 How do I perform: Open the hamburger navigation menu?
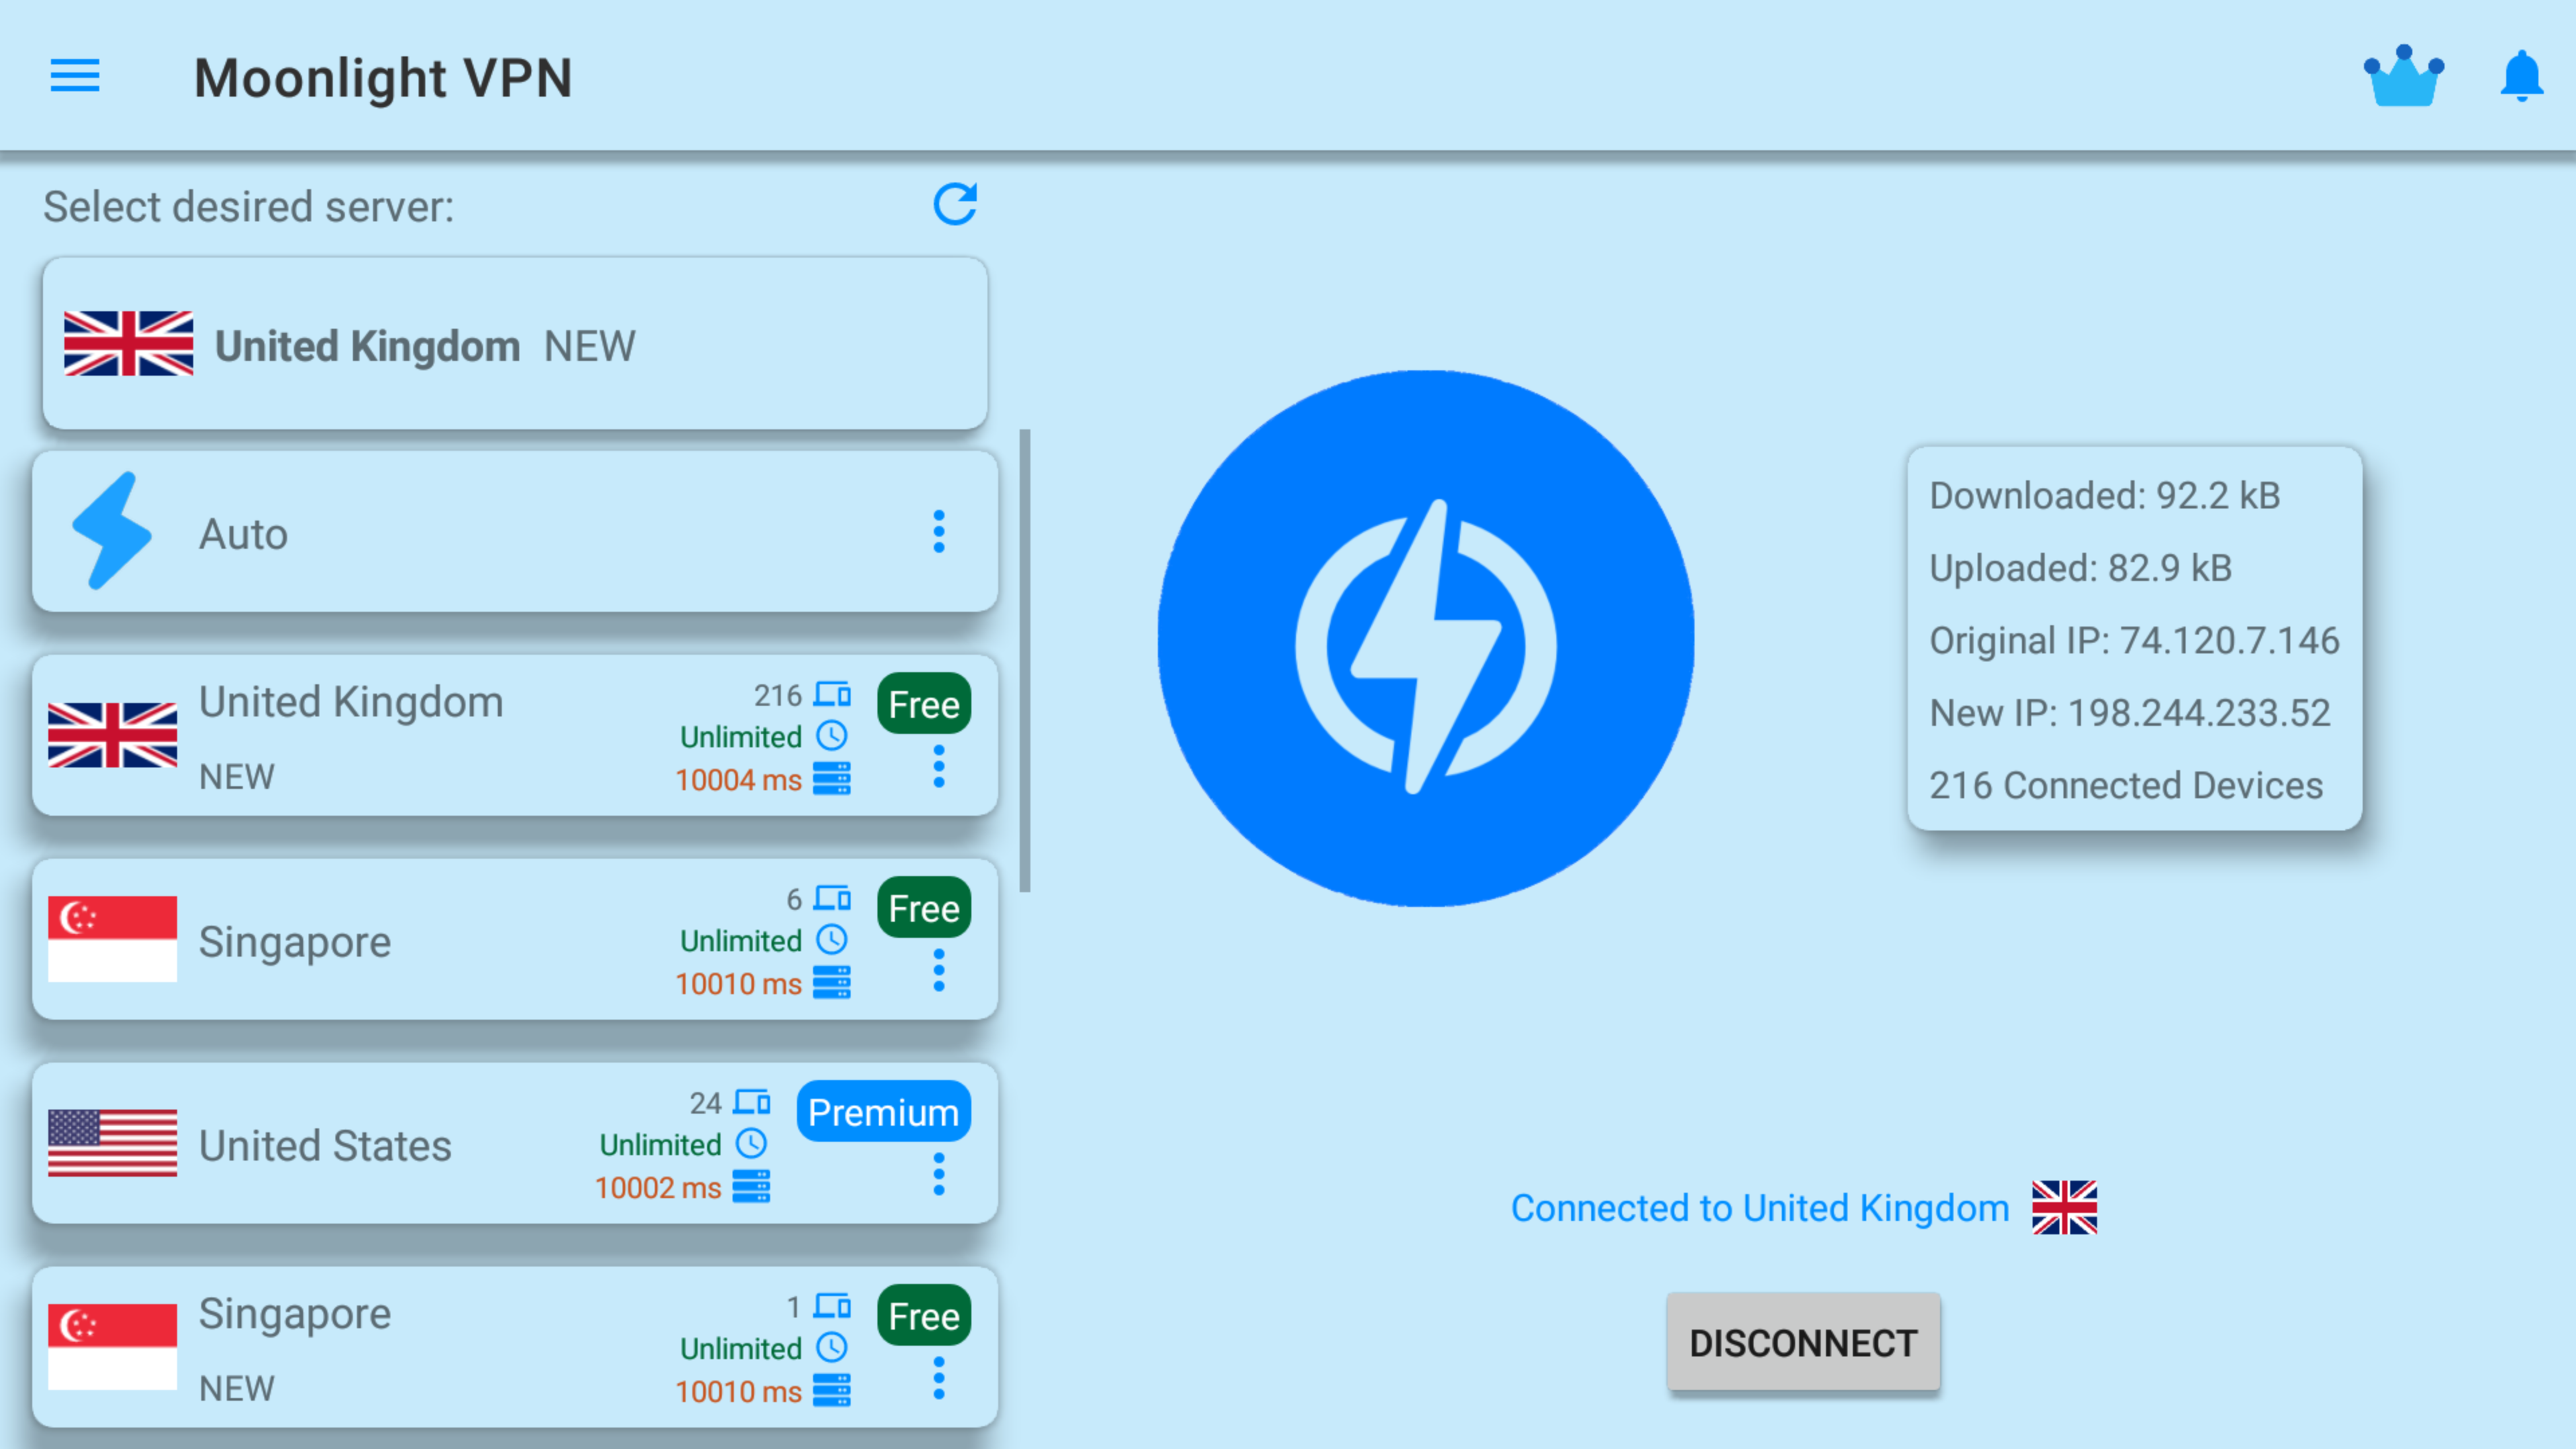pos(75,76)
